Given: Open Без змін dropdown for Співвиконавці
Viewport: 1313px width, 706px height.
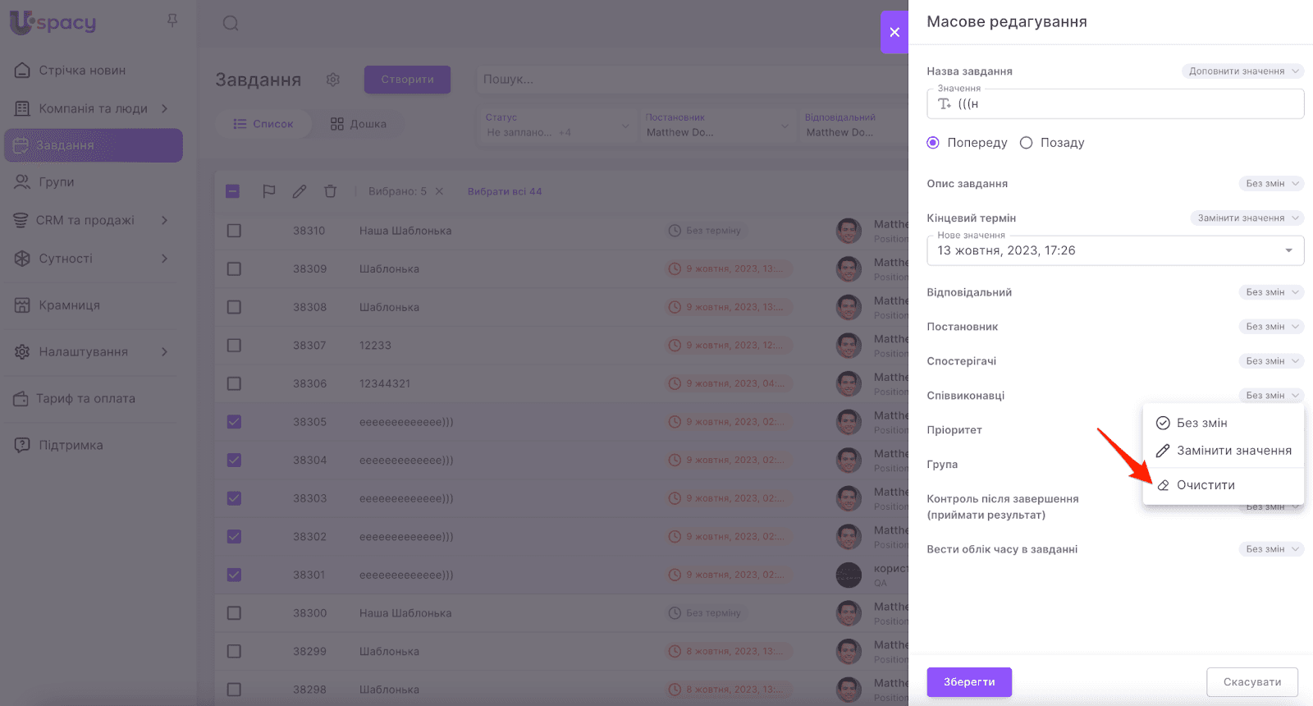Looking at the screenshot, I should 1271,396.
